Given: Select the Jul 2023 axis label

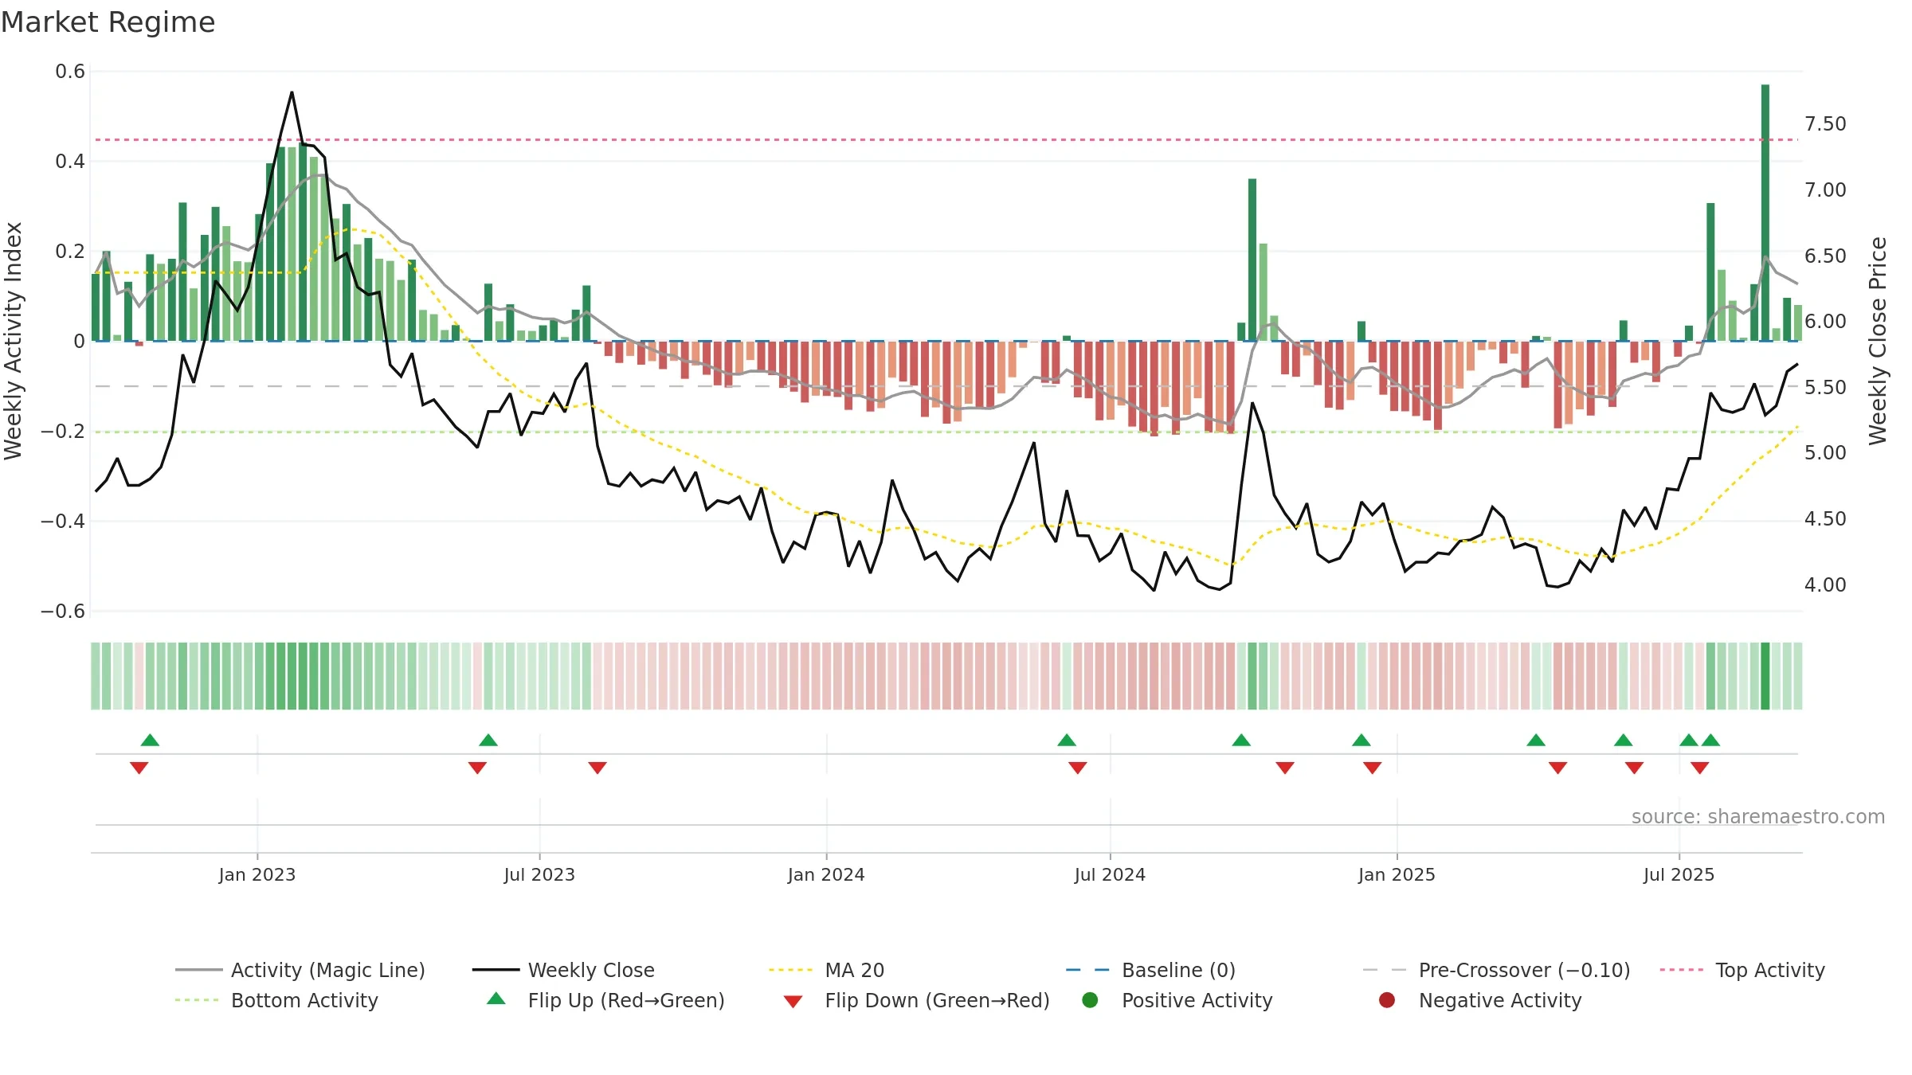Looking at the screenshot, I should pos(539,874).
